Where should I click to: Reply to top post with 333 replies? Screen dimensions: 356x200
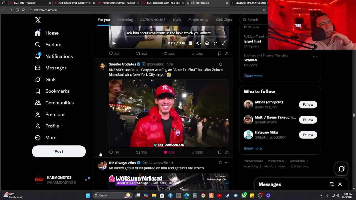(114, 54)
